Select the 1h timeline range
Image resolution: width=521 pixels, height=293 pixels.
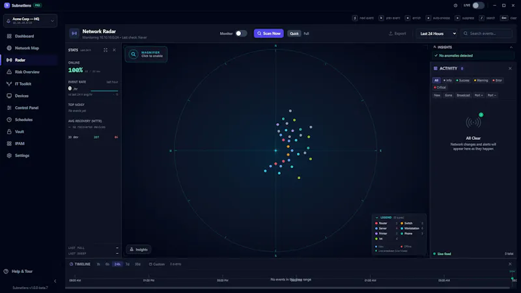[98, 264]
